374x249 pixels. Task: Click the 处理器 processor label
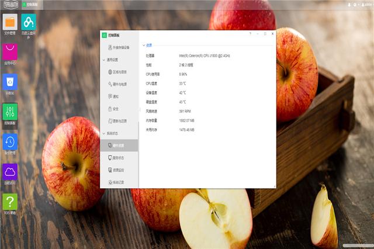150,56
